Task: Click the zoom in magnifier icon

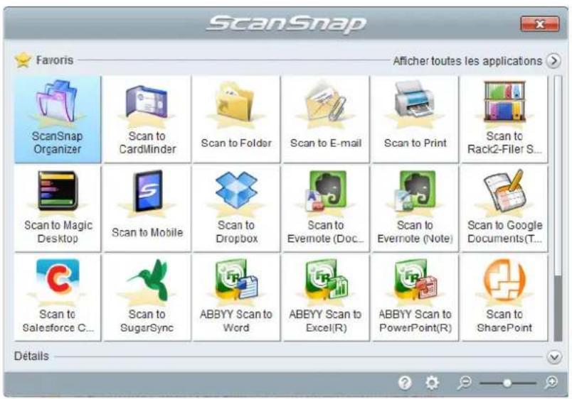Action: click(551, 383)
